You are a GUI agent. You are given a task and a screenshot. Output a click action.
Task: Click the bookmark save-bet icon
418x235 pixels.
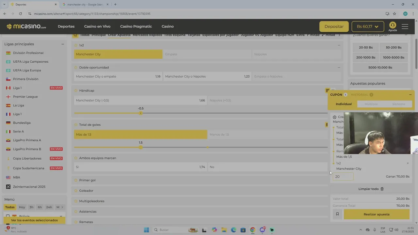337,214
